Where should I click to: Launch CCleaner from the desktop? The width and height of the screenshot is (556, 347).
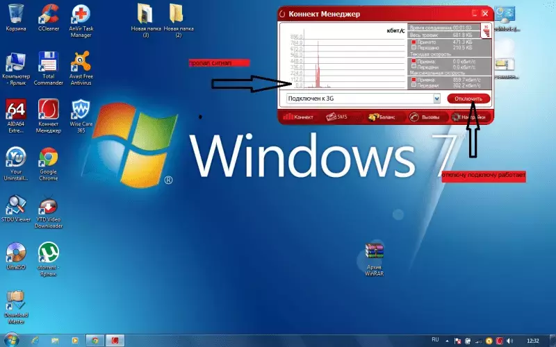[x=49, y=17]
